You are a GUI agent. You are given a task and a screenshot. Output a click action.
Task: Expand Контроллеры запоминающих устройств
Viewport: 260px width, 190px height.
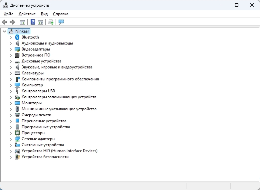point(11,97)
